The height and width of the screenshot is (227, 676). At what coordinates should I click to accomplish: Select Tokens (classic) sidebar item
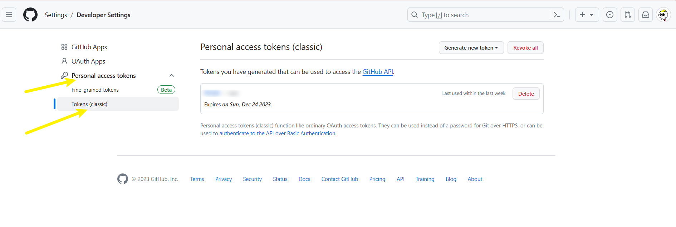pyautogui.click(x=89, y=104)
